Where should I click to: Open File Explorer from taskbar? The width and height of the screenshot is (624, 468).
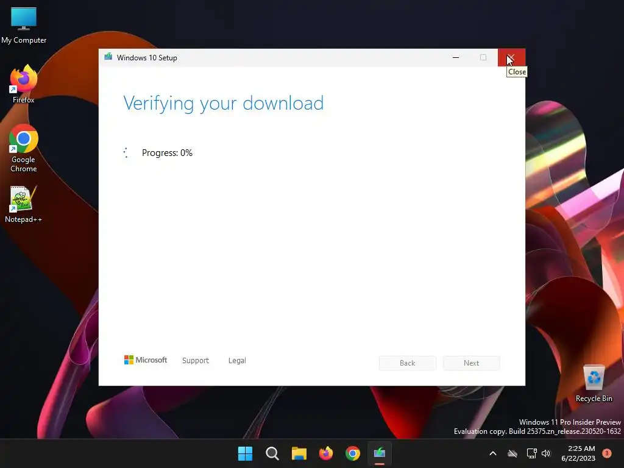click(299, 453)
